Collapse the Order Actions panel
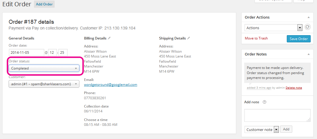This screenshot has width=317, height=139. pos(308,17)
